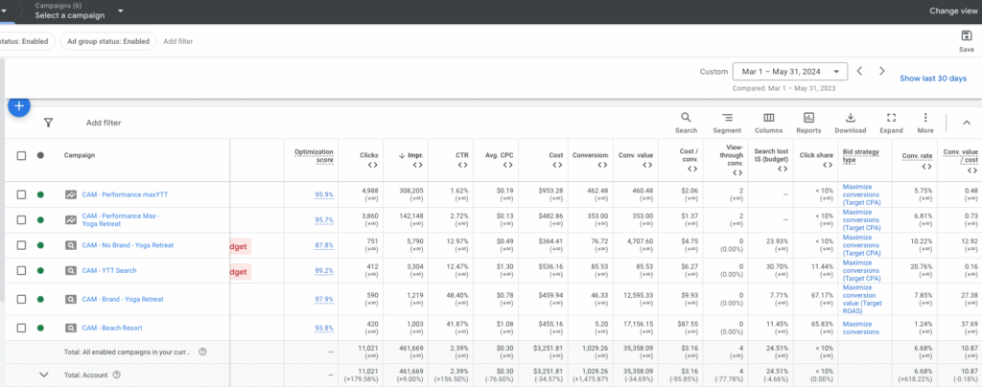Click search campaign icon for CAM - YTT Search
Viewport: 982px width, 387px height.
71,271
